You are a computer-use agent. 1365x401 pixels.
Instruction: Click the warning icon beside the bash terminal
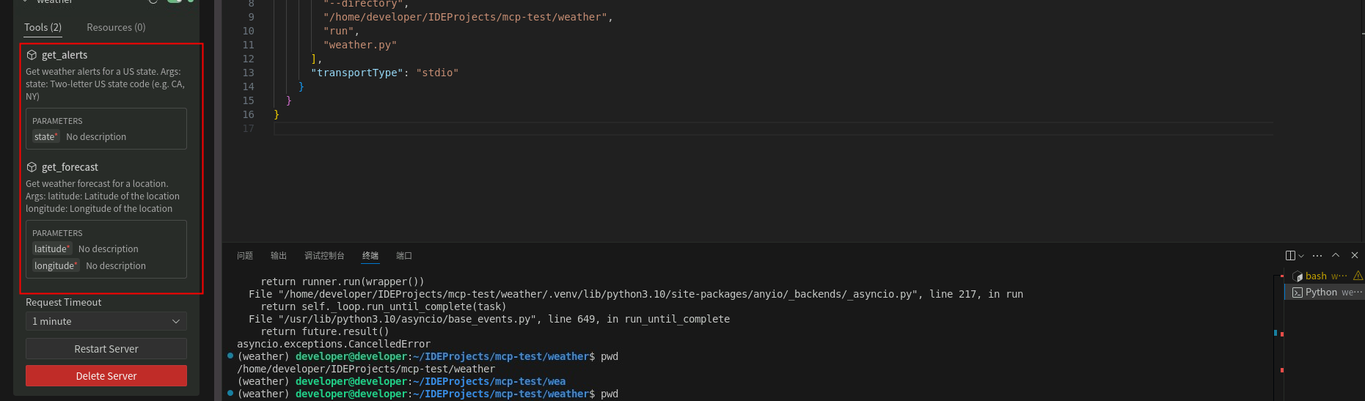pyautogui.click(x=1358, y=276)
